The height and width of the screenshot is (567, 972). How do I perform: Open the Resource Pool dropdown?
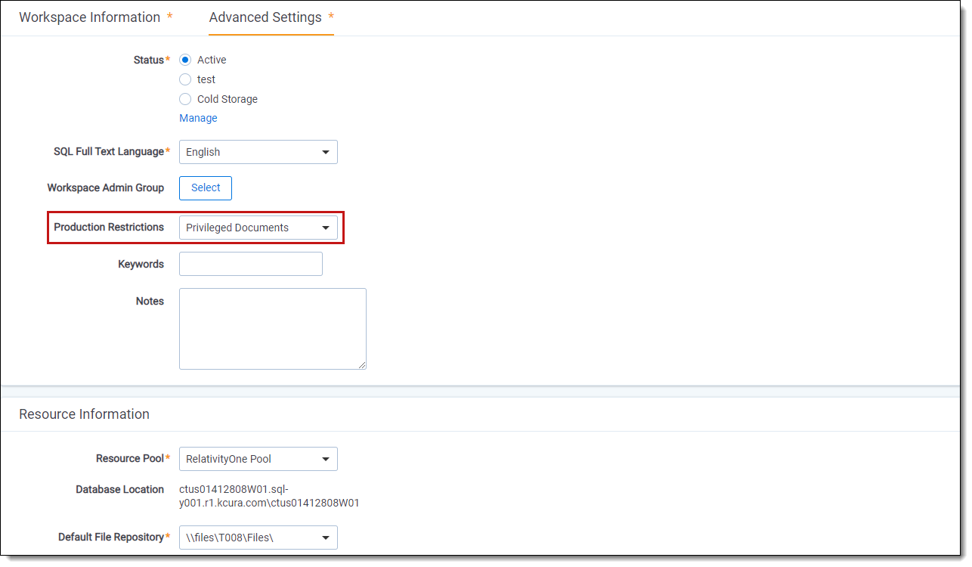(x=258, y=459)
